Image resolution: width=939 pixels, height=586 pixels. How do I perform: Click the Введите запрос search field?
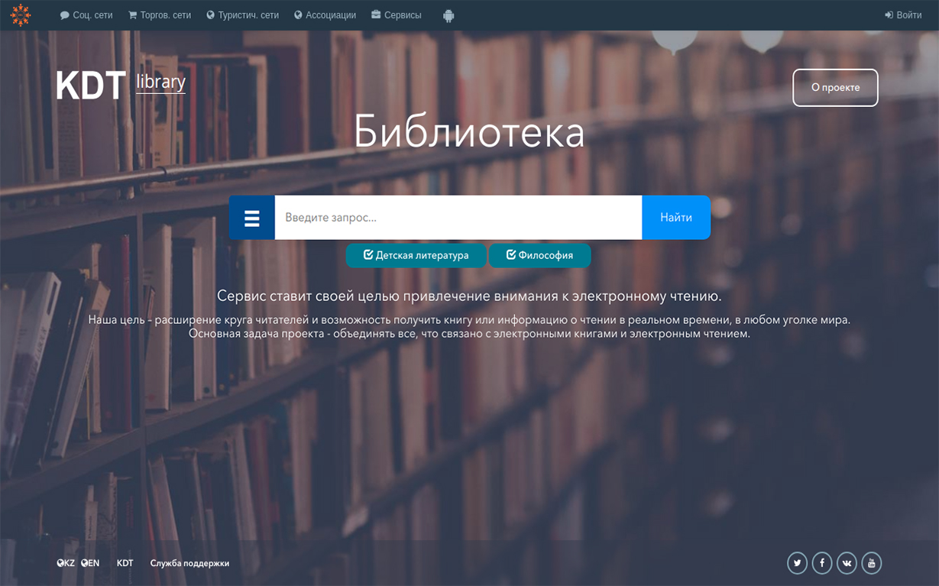pyautogui.click(x=458, y=218)
